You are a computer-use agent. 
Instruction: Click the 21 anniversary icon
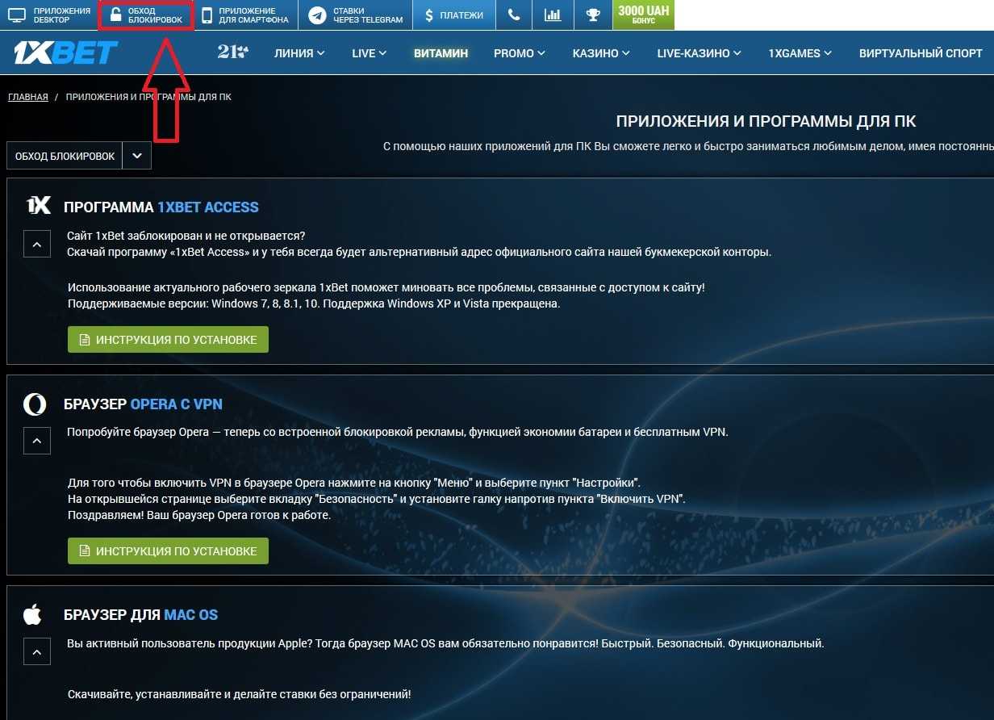[x=233, y=52]
